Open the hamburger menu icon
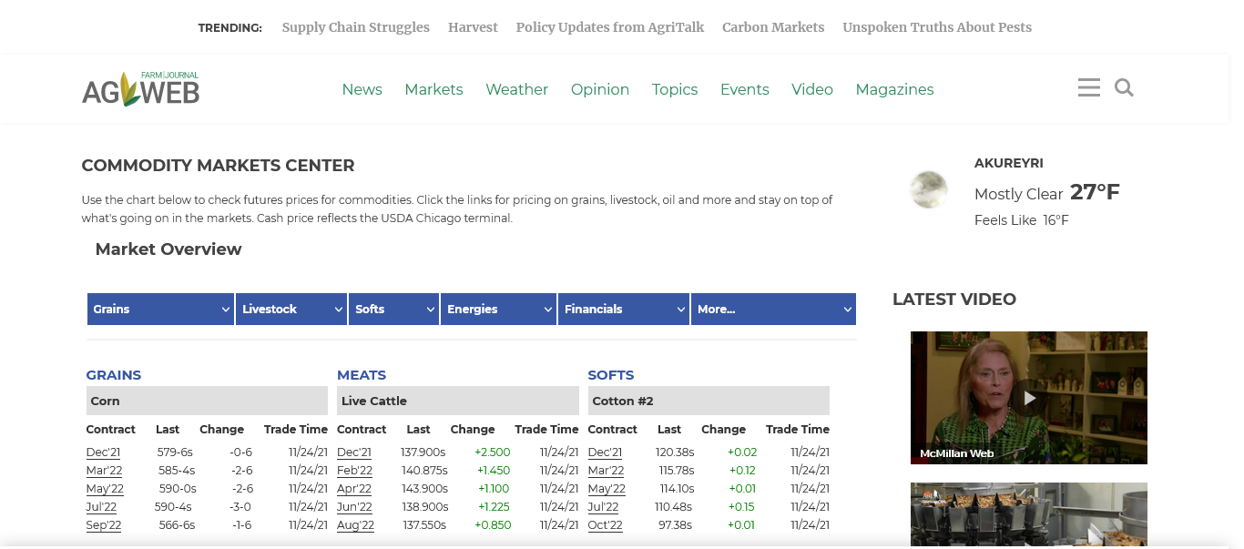This screenshot has width=1244, height=549. (1088, 87)
